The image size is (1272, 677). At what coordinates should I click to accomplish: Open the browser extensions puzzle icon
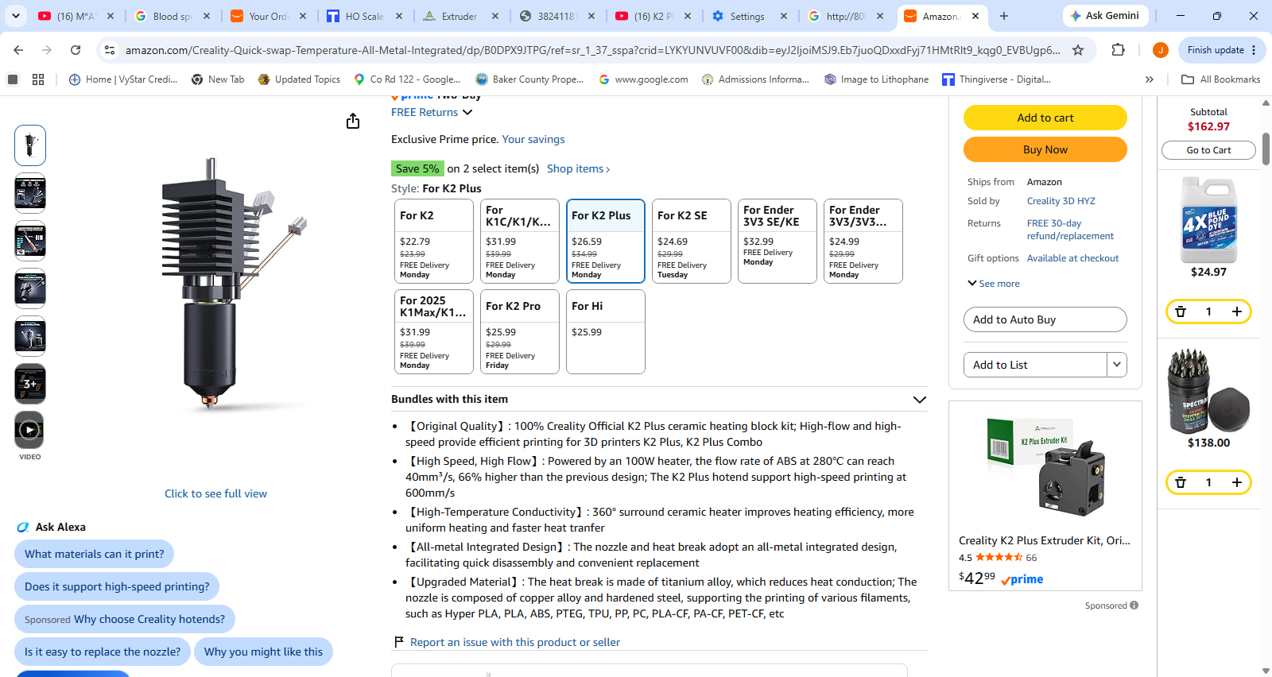[1118, 50]
